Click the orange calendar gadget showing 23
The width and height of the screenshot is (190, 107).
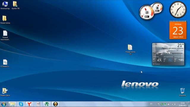pos(178,30)
